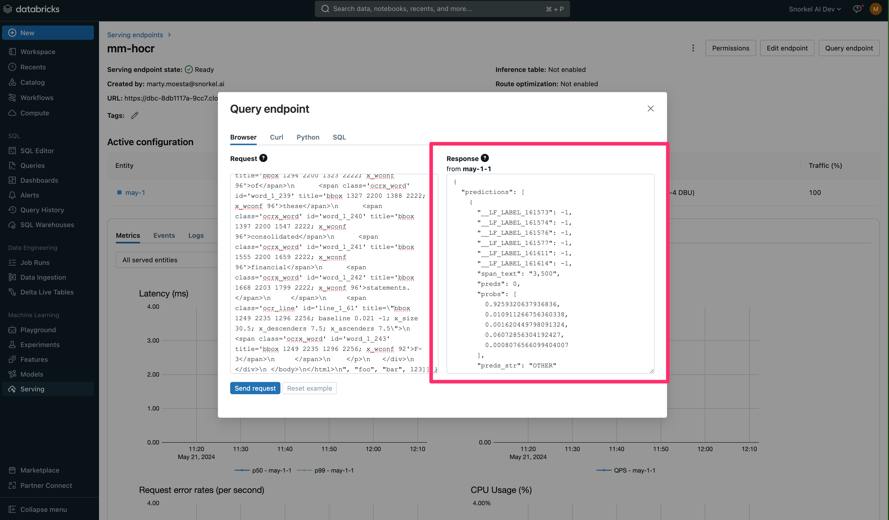889x520 pixels.
Task: Switch to the Curl tab
Action: click(x=277, y=137)
